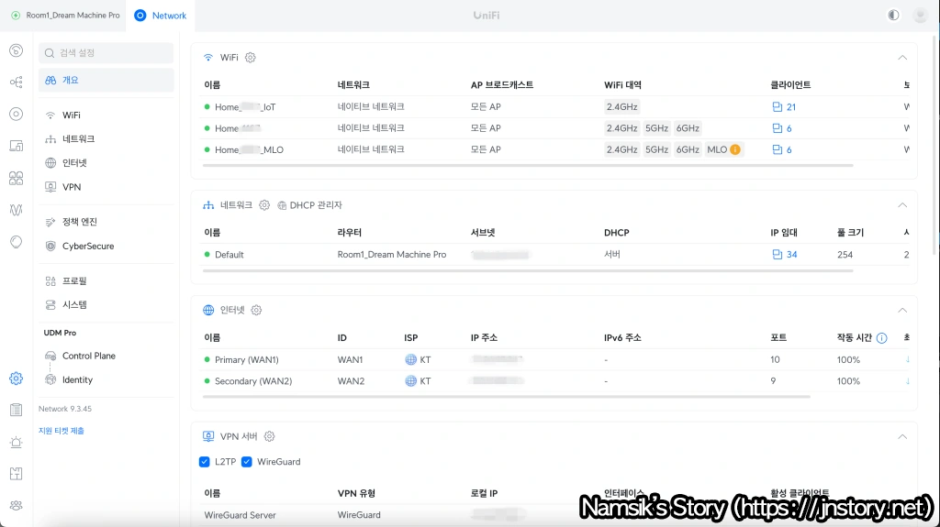Screen dimensions: 940x527
Task: Uncheck the L2TP checkbox
Action: (205, 462)
